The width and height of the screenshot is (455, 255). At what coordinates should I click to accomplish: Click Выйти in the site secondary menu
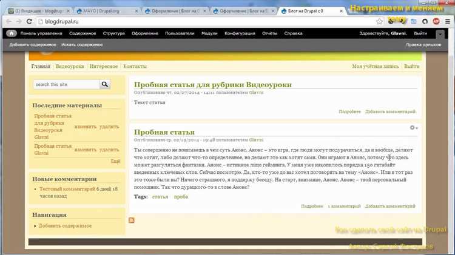(411, 67)
